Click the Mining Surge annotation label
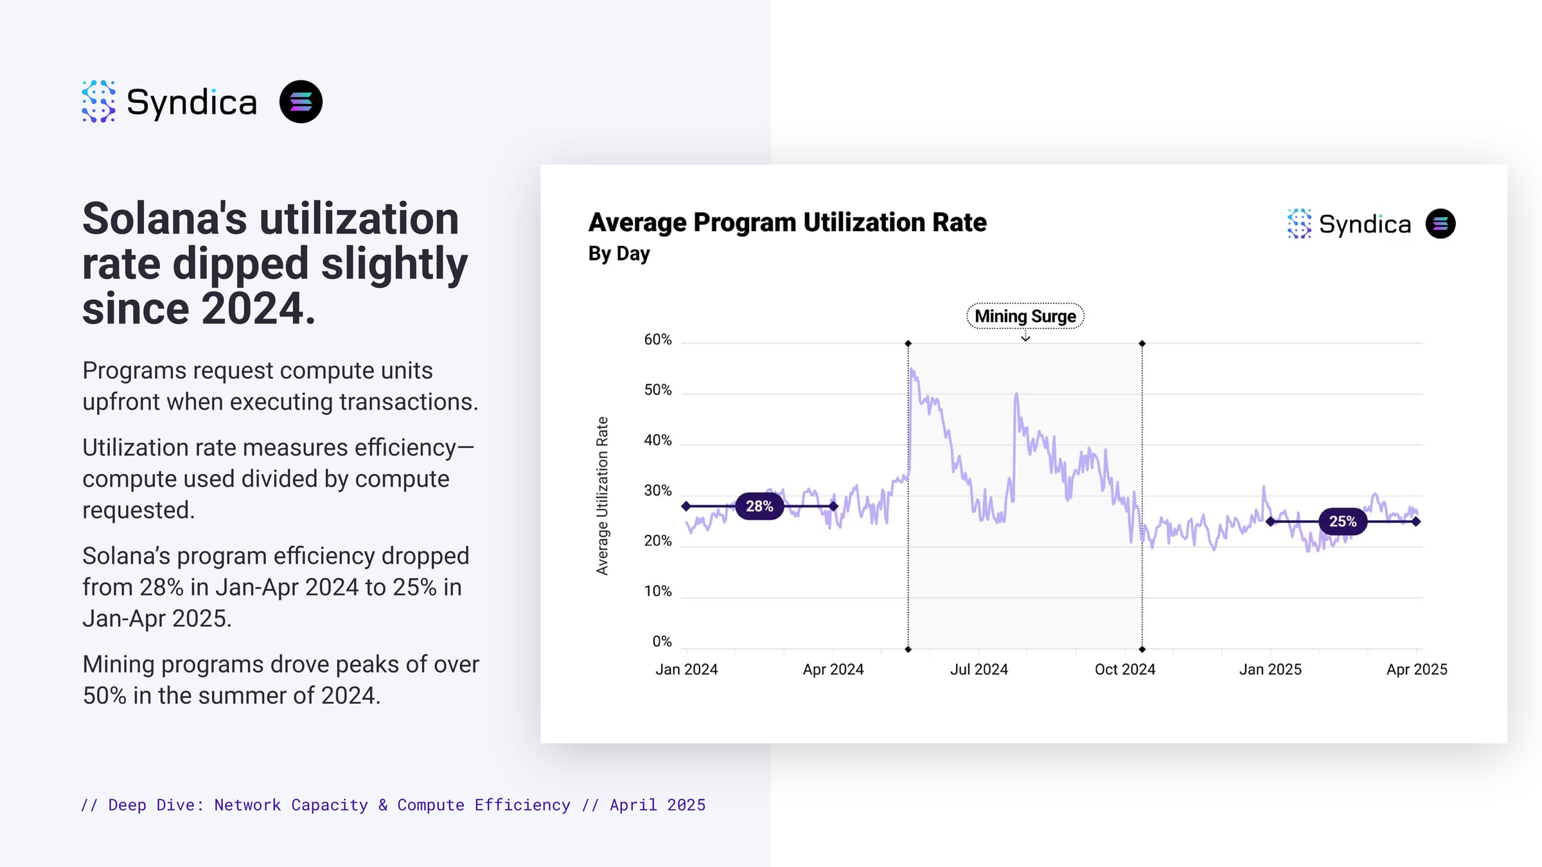The image size is (1542, 867). click(1025, 316)
